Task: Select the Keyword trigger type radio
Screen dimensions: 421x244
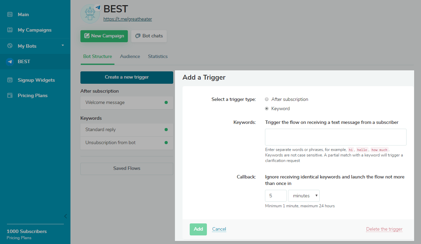Action: [x=267, y=109]
